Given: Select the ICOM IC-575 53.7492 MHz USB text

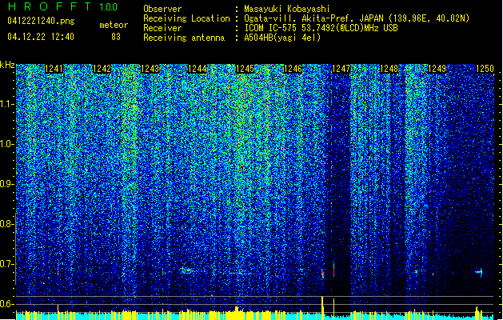Looking at the screenshot, I should coord(321,28).
